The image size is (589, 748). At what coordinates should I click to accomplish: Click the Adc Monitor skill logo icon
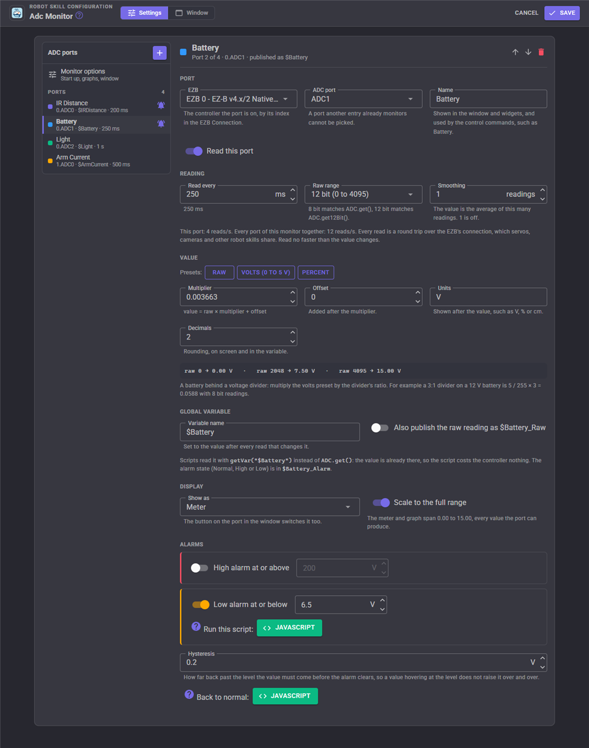pos(17,13)
